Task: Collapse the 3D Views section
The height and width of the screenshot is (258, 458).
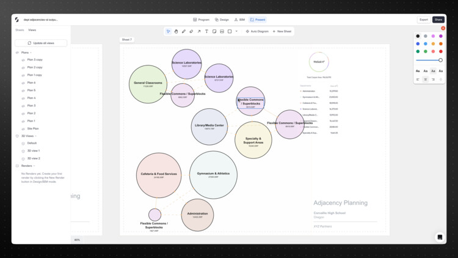Action: [17, 136]
